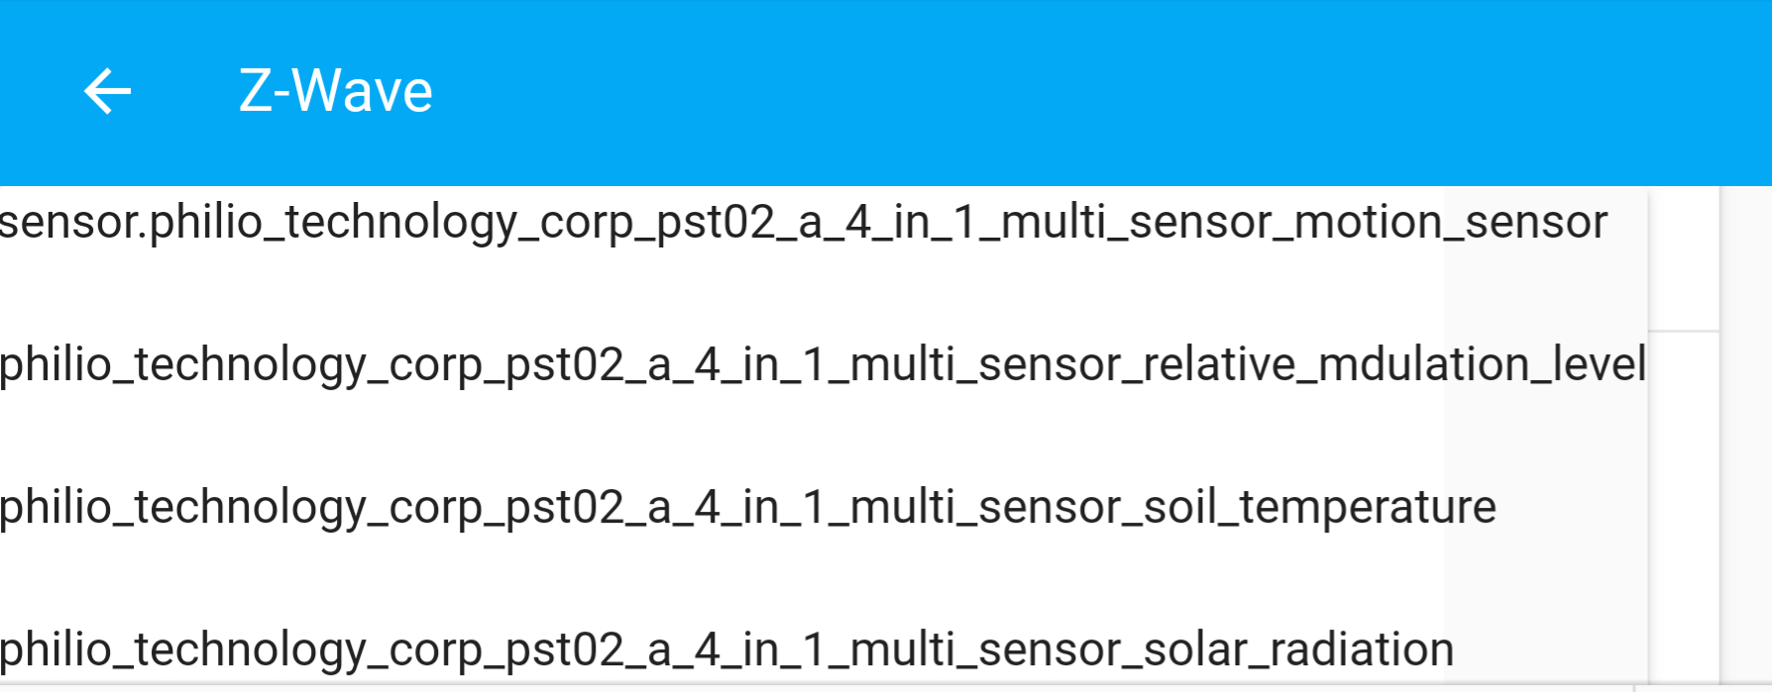
Task: Select the Z-Wave header label
Action: (x=334, y=91)
